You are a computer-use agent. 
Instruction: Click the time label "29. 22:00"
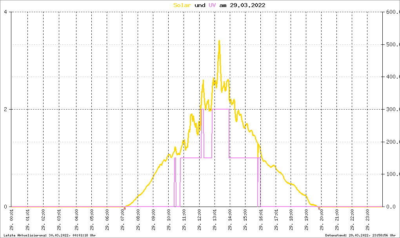tap(352, 220)
